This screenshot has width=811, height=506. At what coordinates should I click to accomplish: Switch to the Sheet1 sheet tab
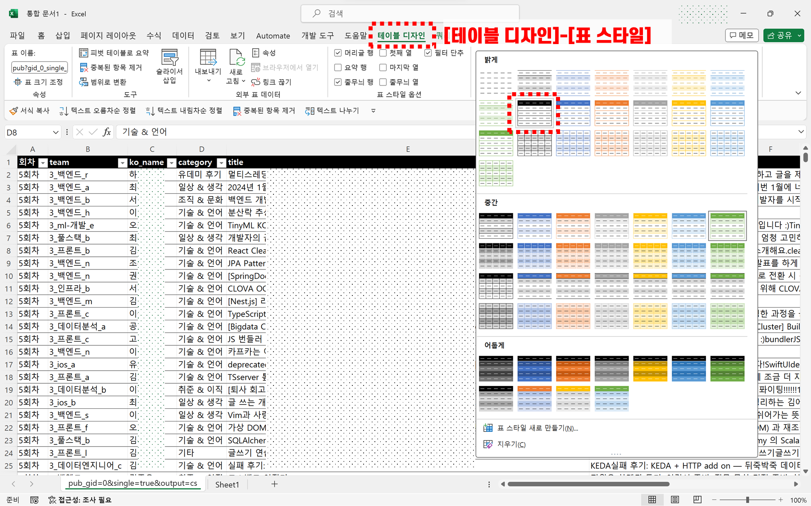tap(227, 484)
